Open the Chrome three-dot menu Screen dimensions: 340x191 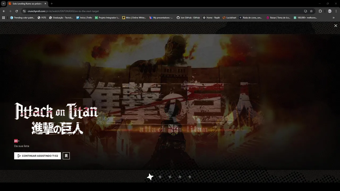tap(336, 11)
